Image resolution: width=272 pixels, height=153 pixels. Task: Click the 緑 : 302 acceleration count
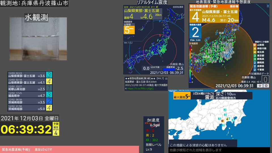pos(152,140)
